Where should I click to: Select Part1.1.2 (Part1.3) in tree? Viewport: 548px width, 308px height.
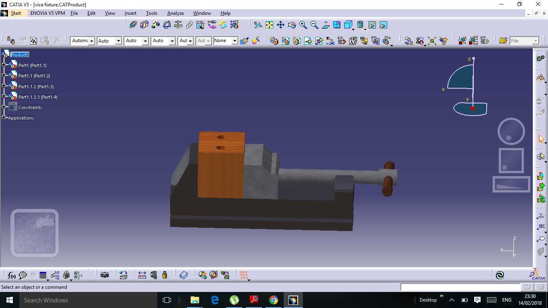pyautogui.click(x=36, y=87)
